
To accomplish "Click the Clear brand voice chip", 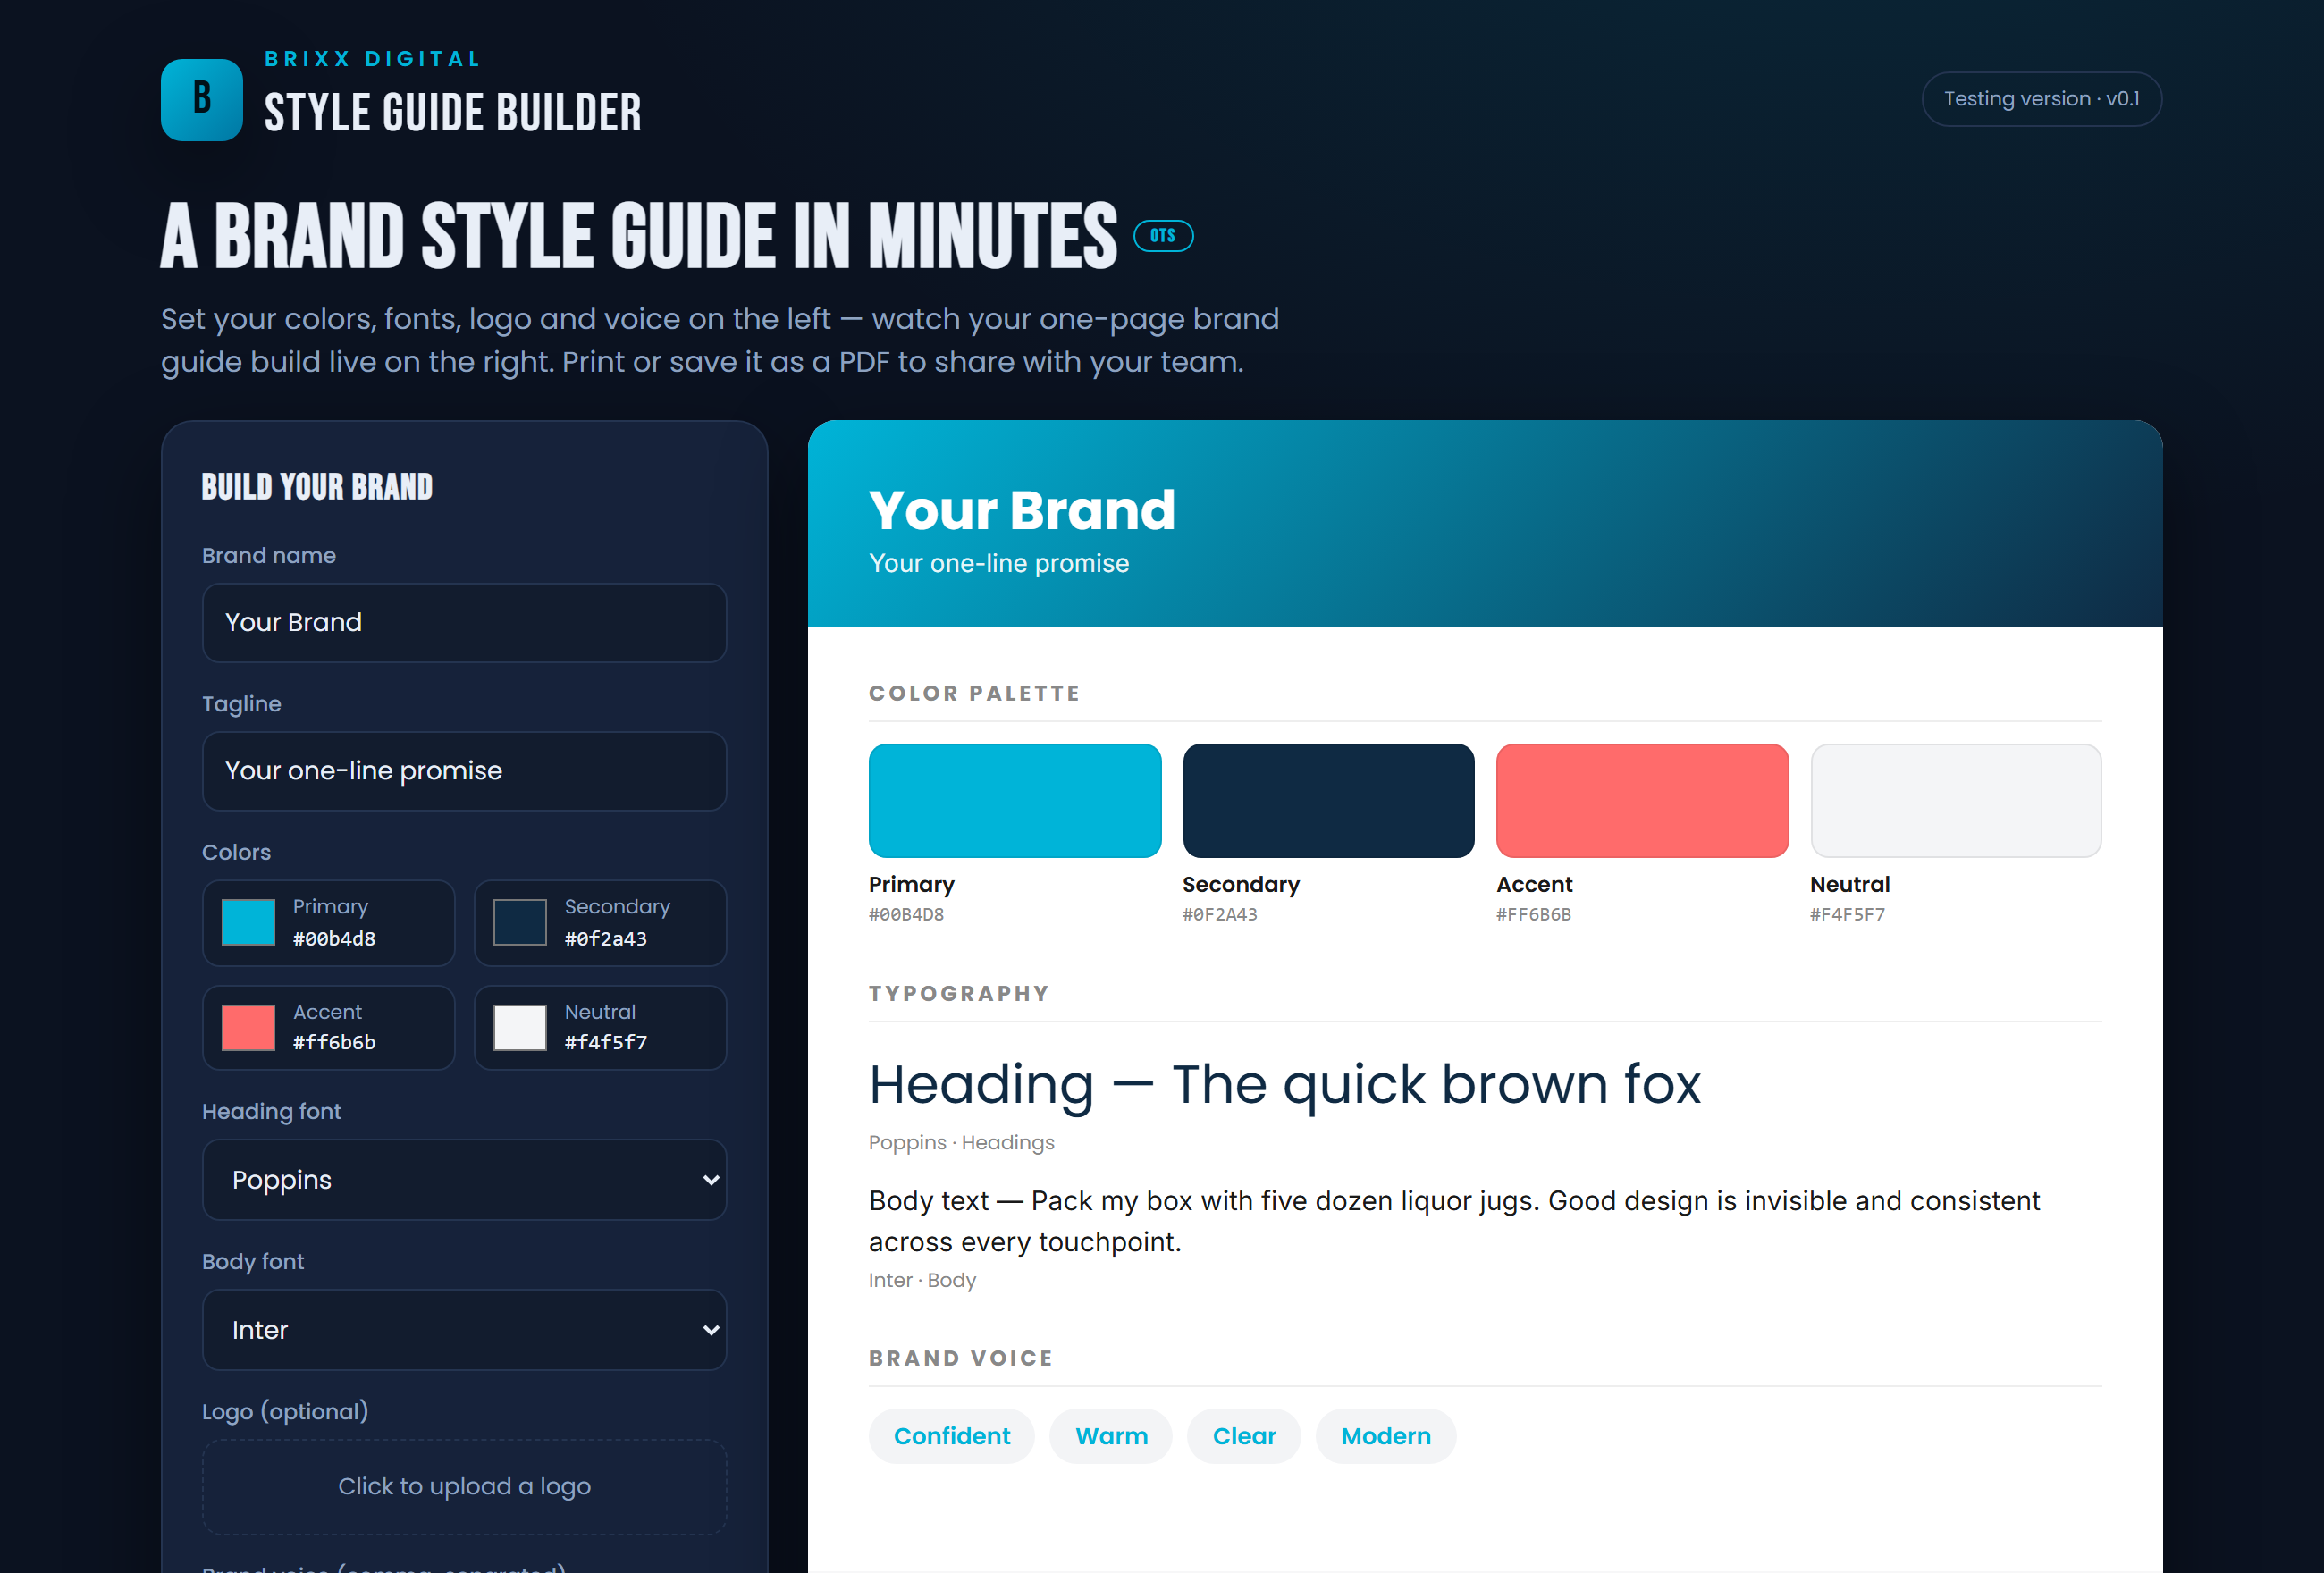I will click(1244, 1436).
